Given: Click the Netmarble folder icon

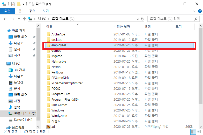Looking at the screenshot, I should click(48, 61).
